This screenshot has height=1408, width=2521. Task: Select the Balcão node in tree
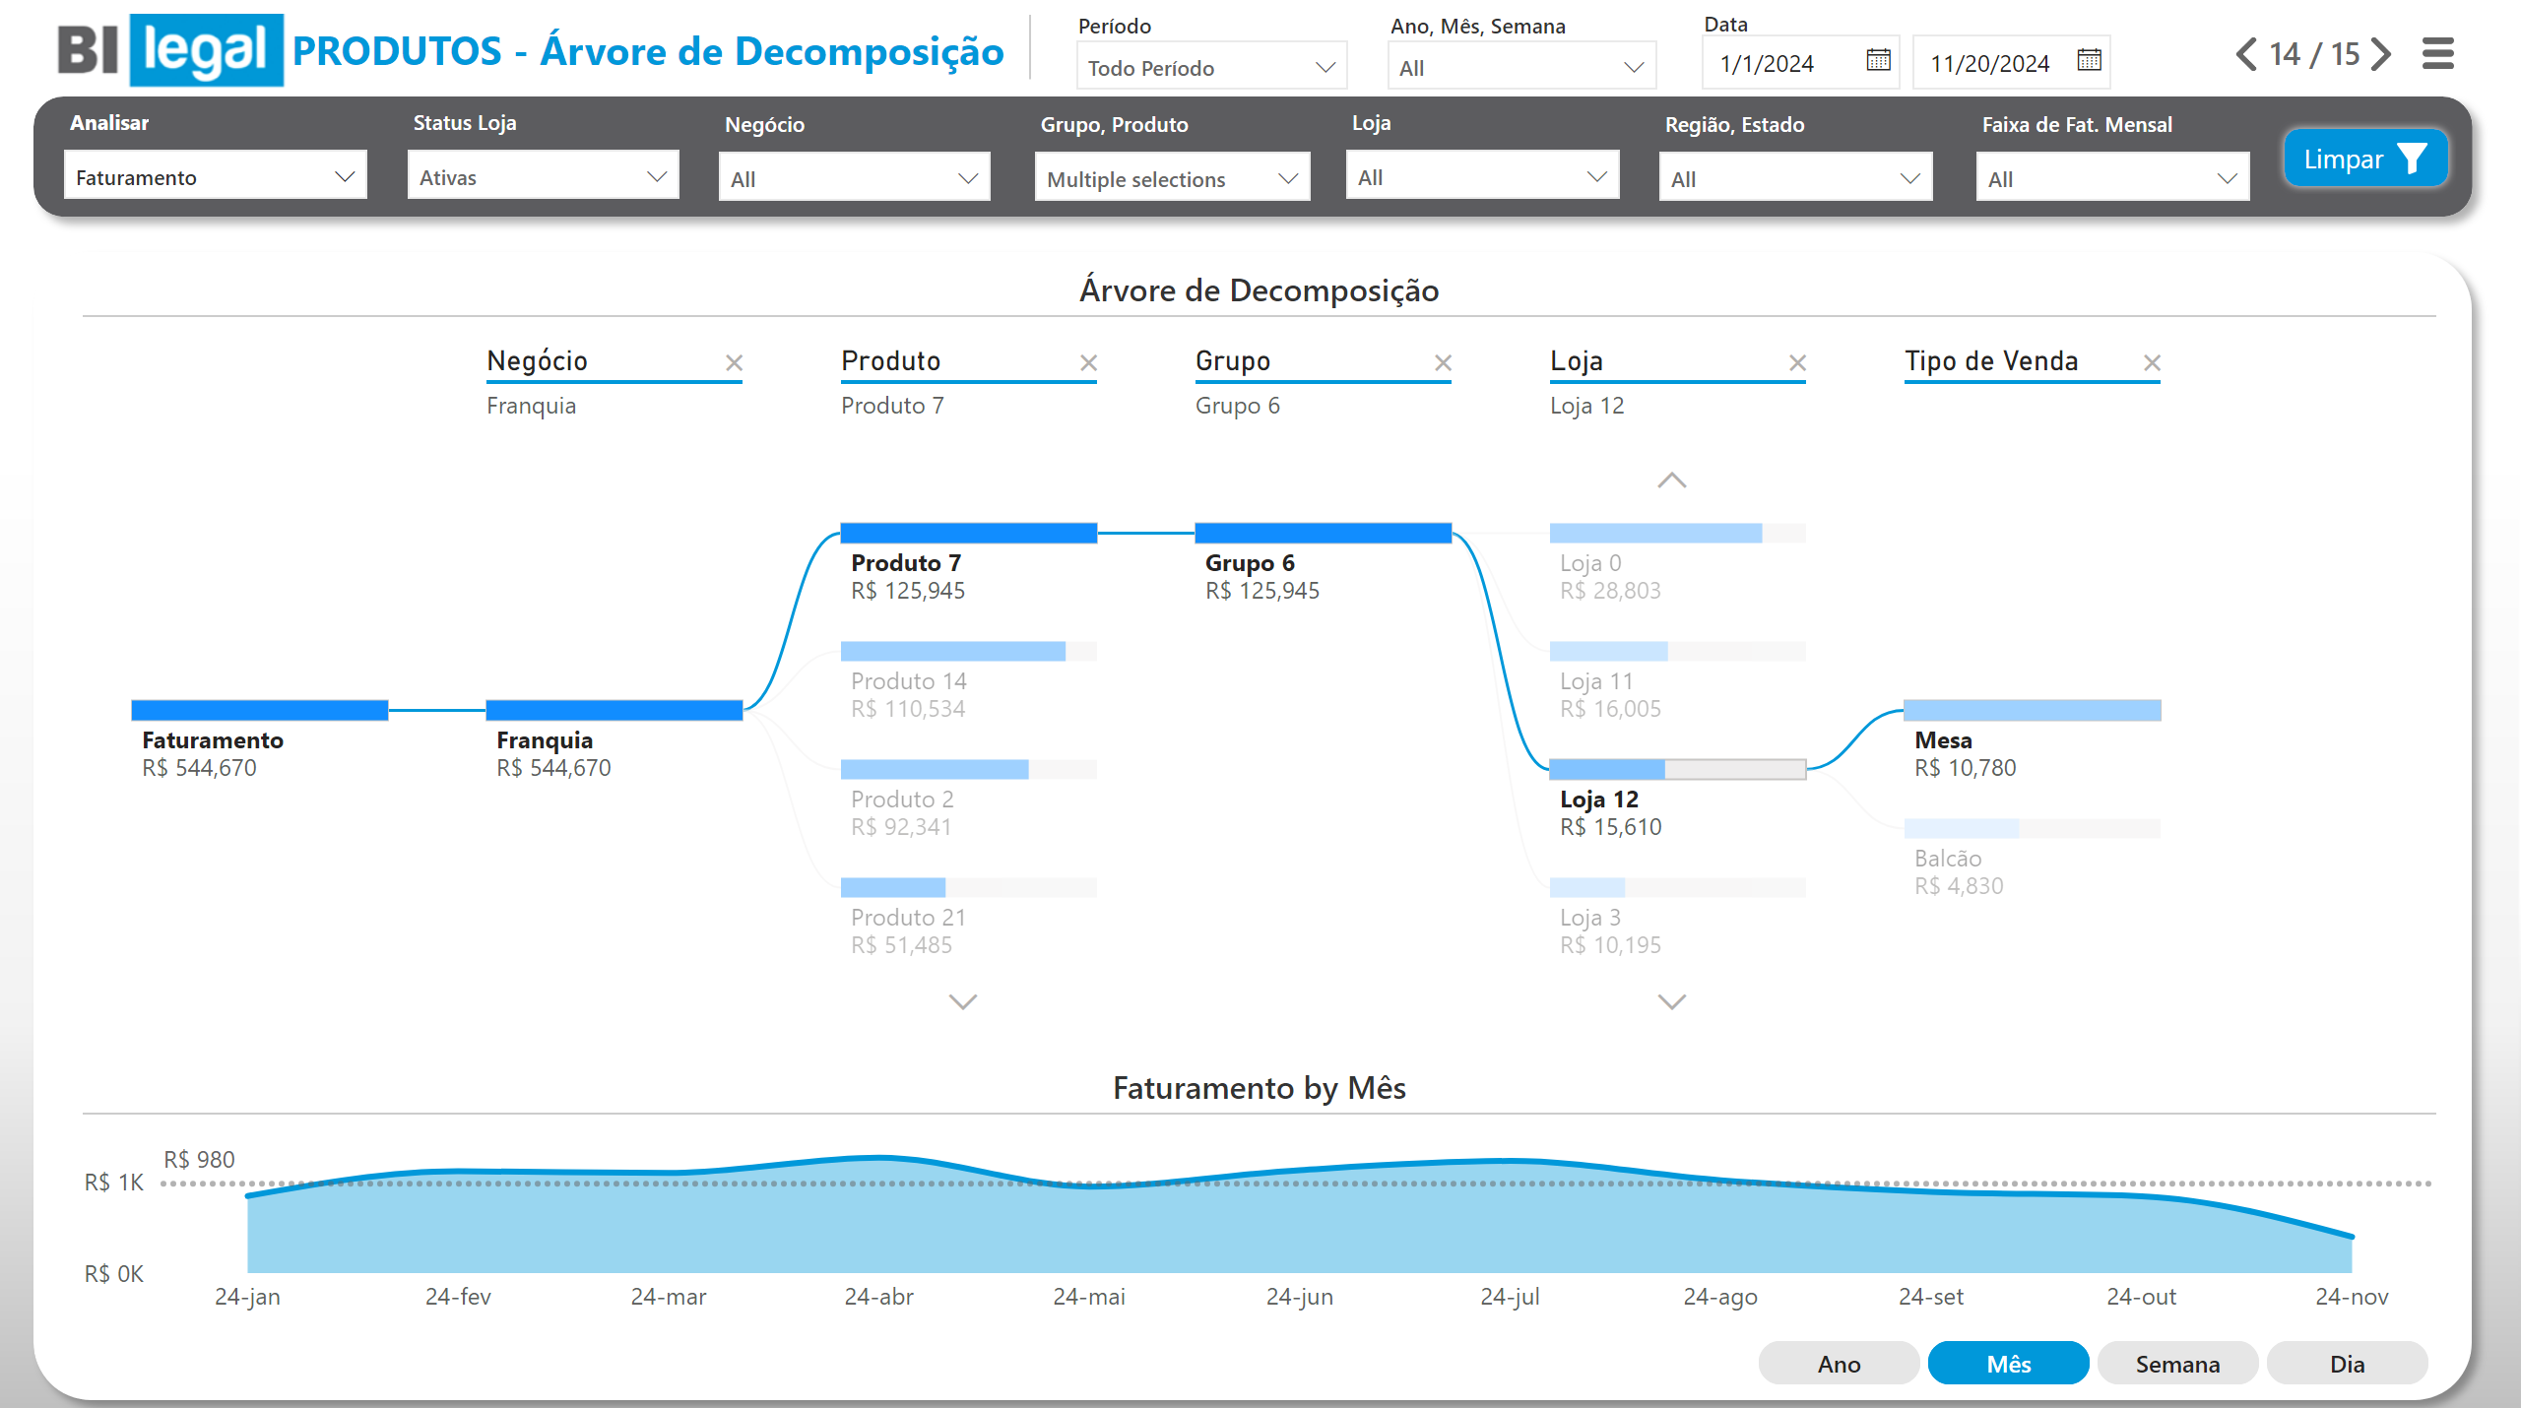point(2031,857)
